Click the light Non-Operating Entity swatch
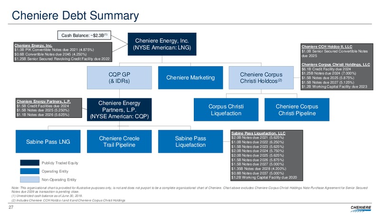 [29, 180]
